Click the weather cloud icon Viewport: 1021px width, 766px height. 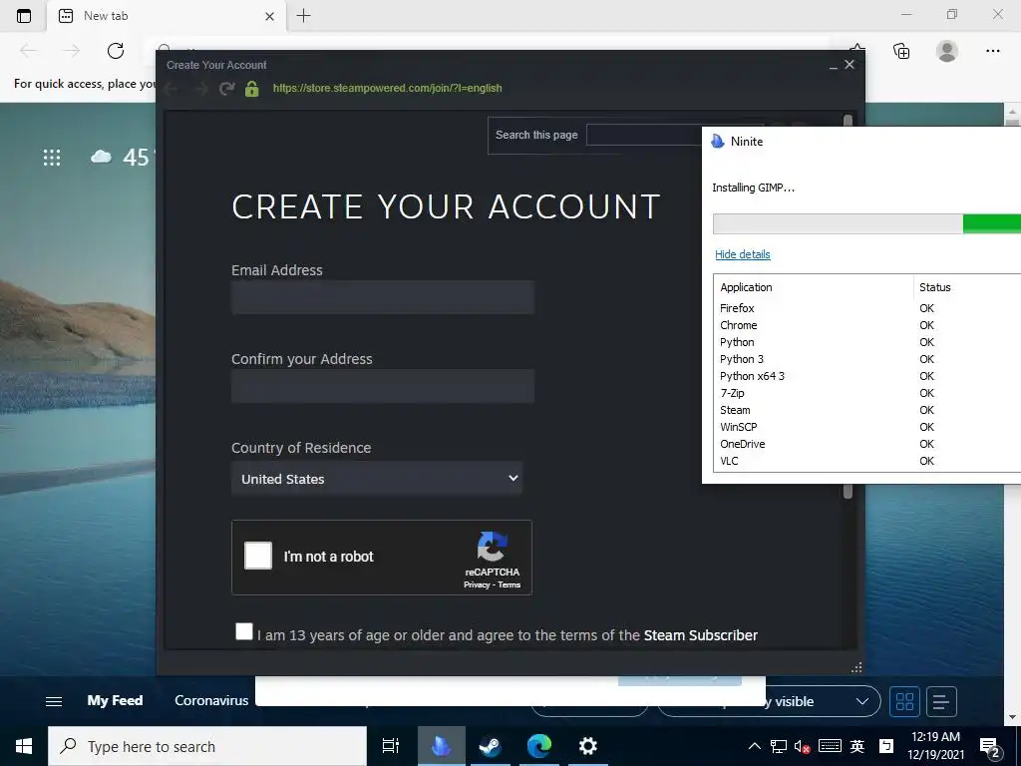(x=101, y=157)
